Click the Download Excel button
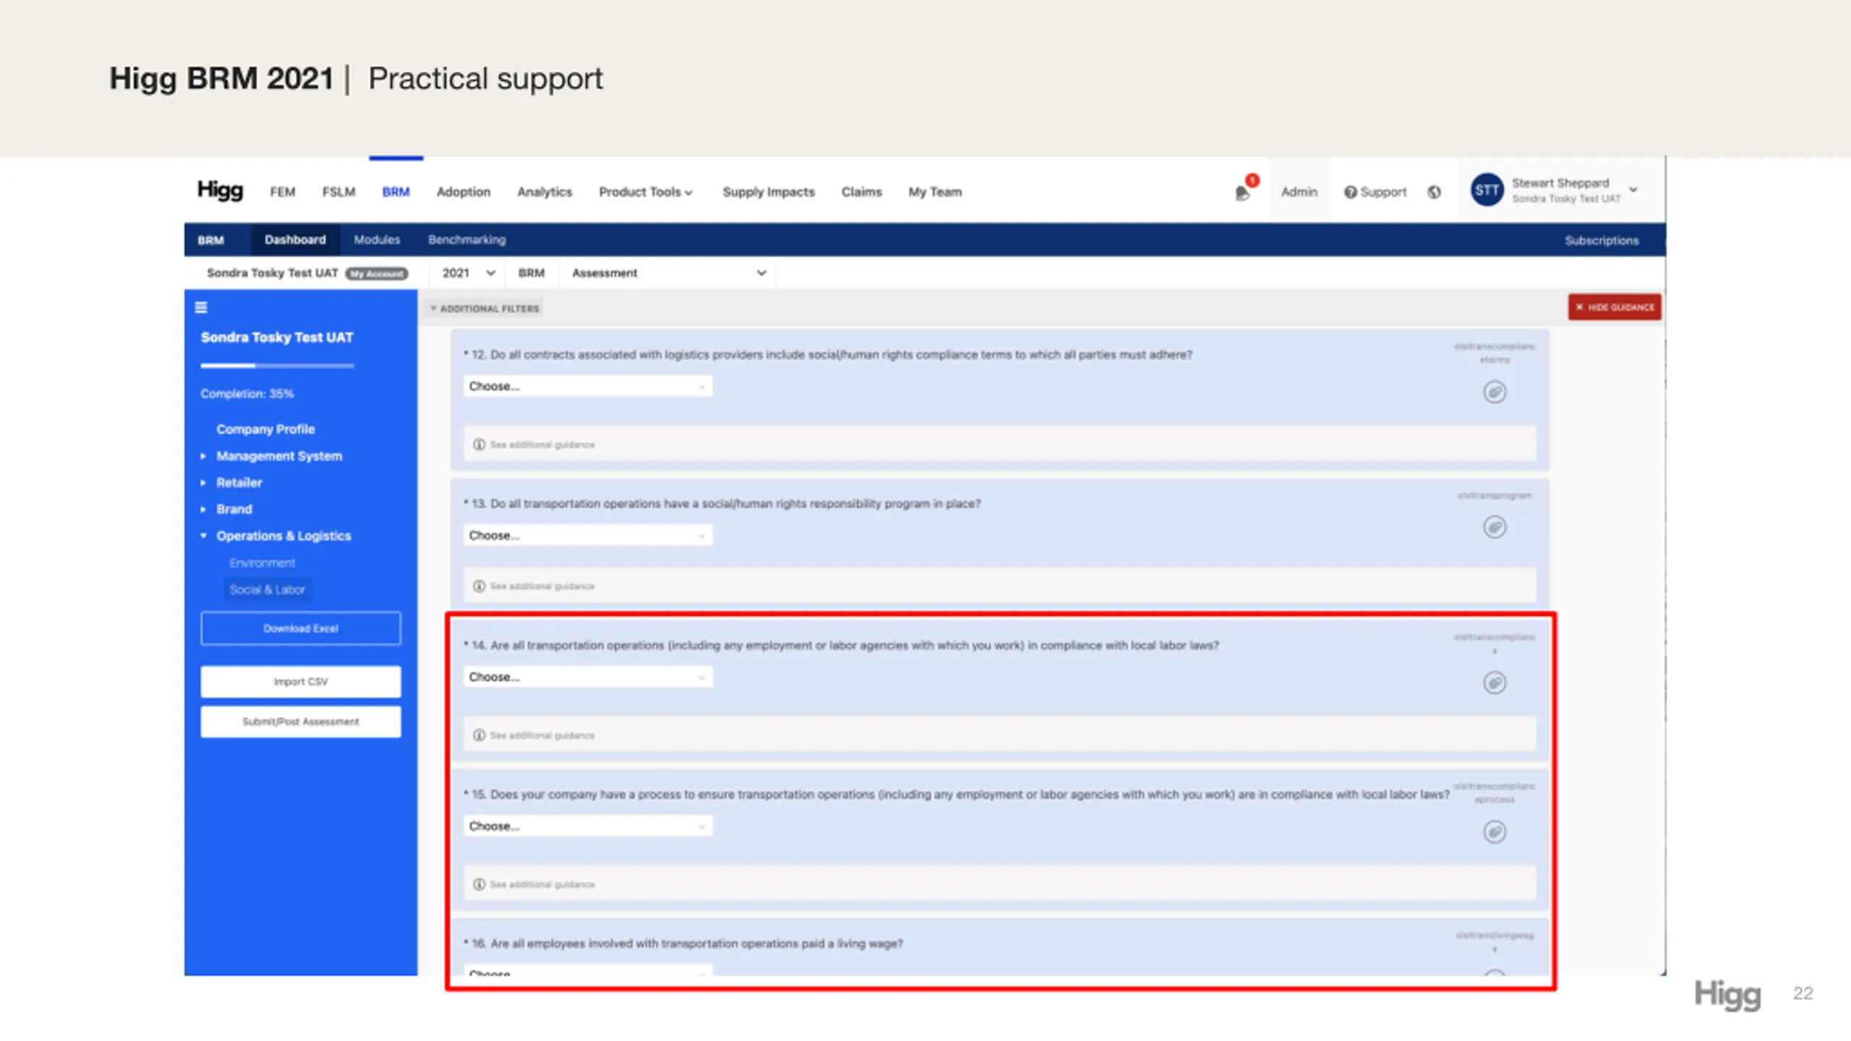Viewport: 1851px width, 1041px height. click(x=301, y=628)
